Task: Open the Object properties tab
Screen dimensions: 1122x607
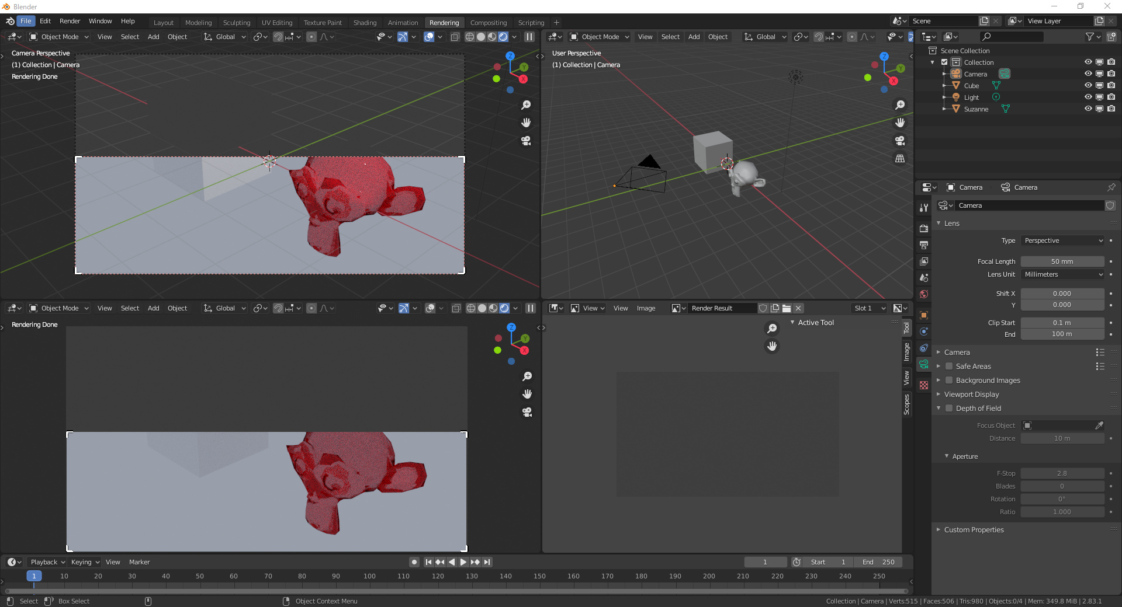Action: tap(924, 315)
